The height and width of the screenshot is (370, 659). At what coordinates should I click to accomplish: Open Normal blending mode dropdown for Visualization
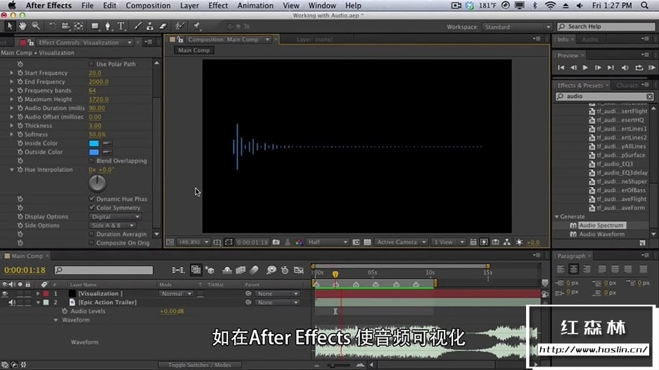point(176,293)
